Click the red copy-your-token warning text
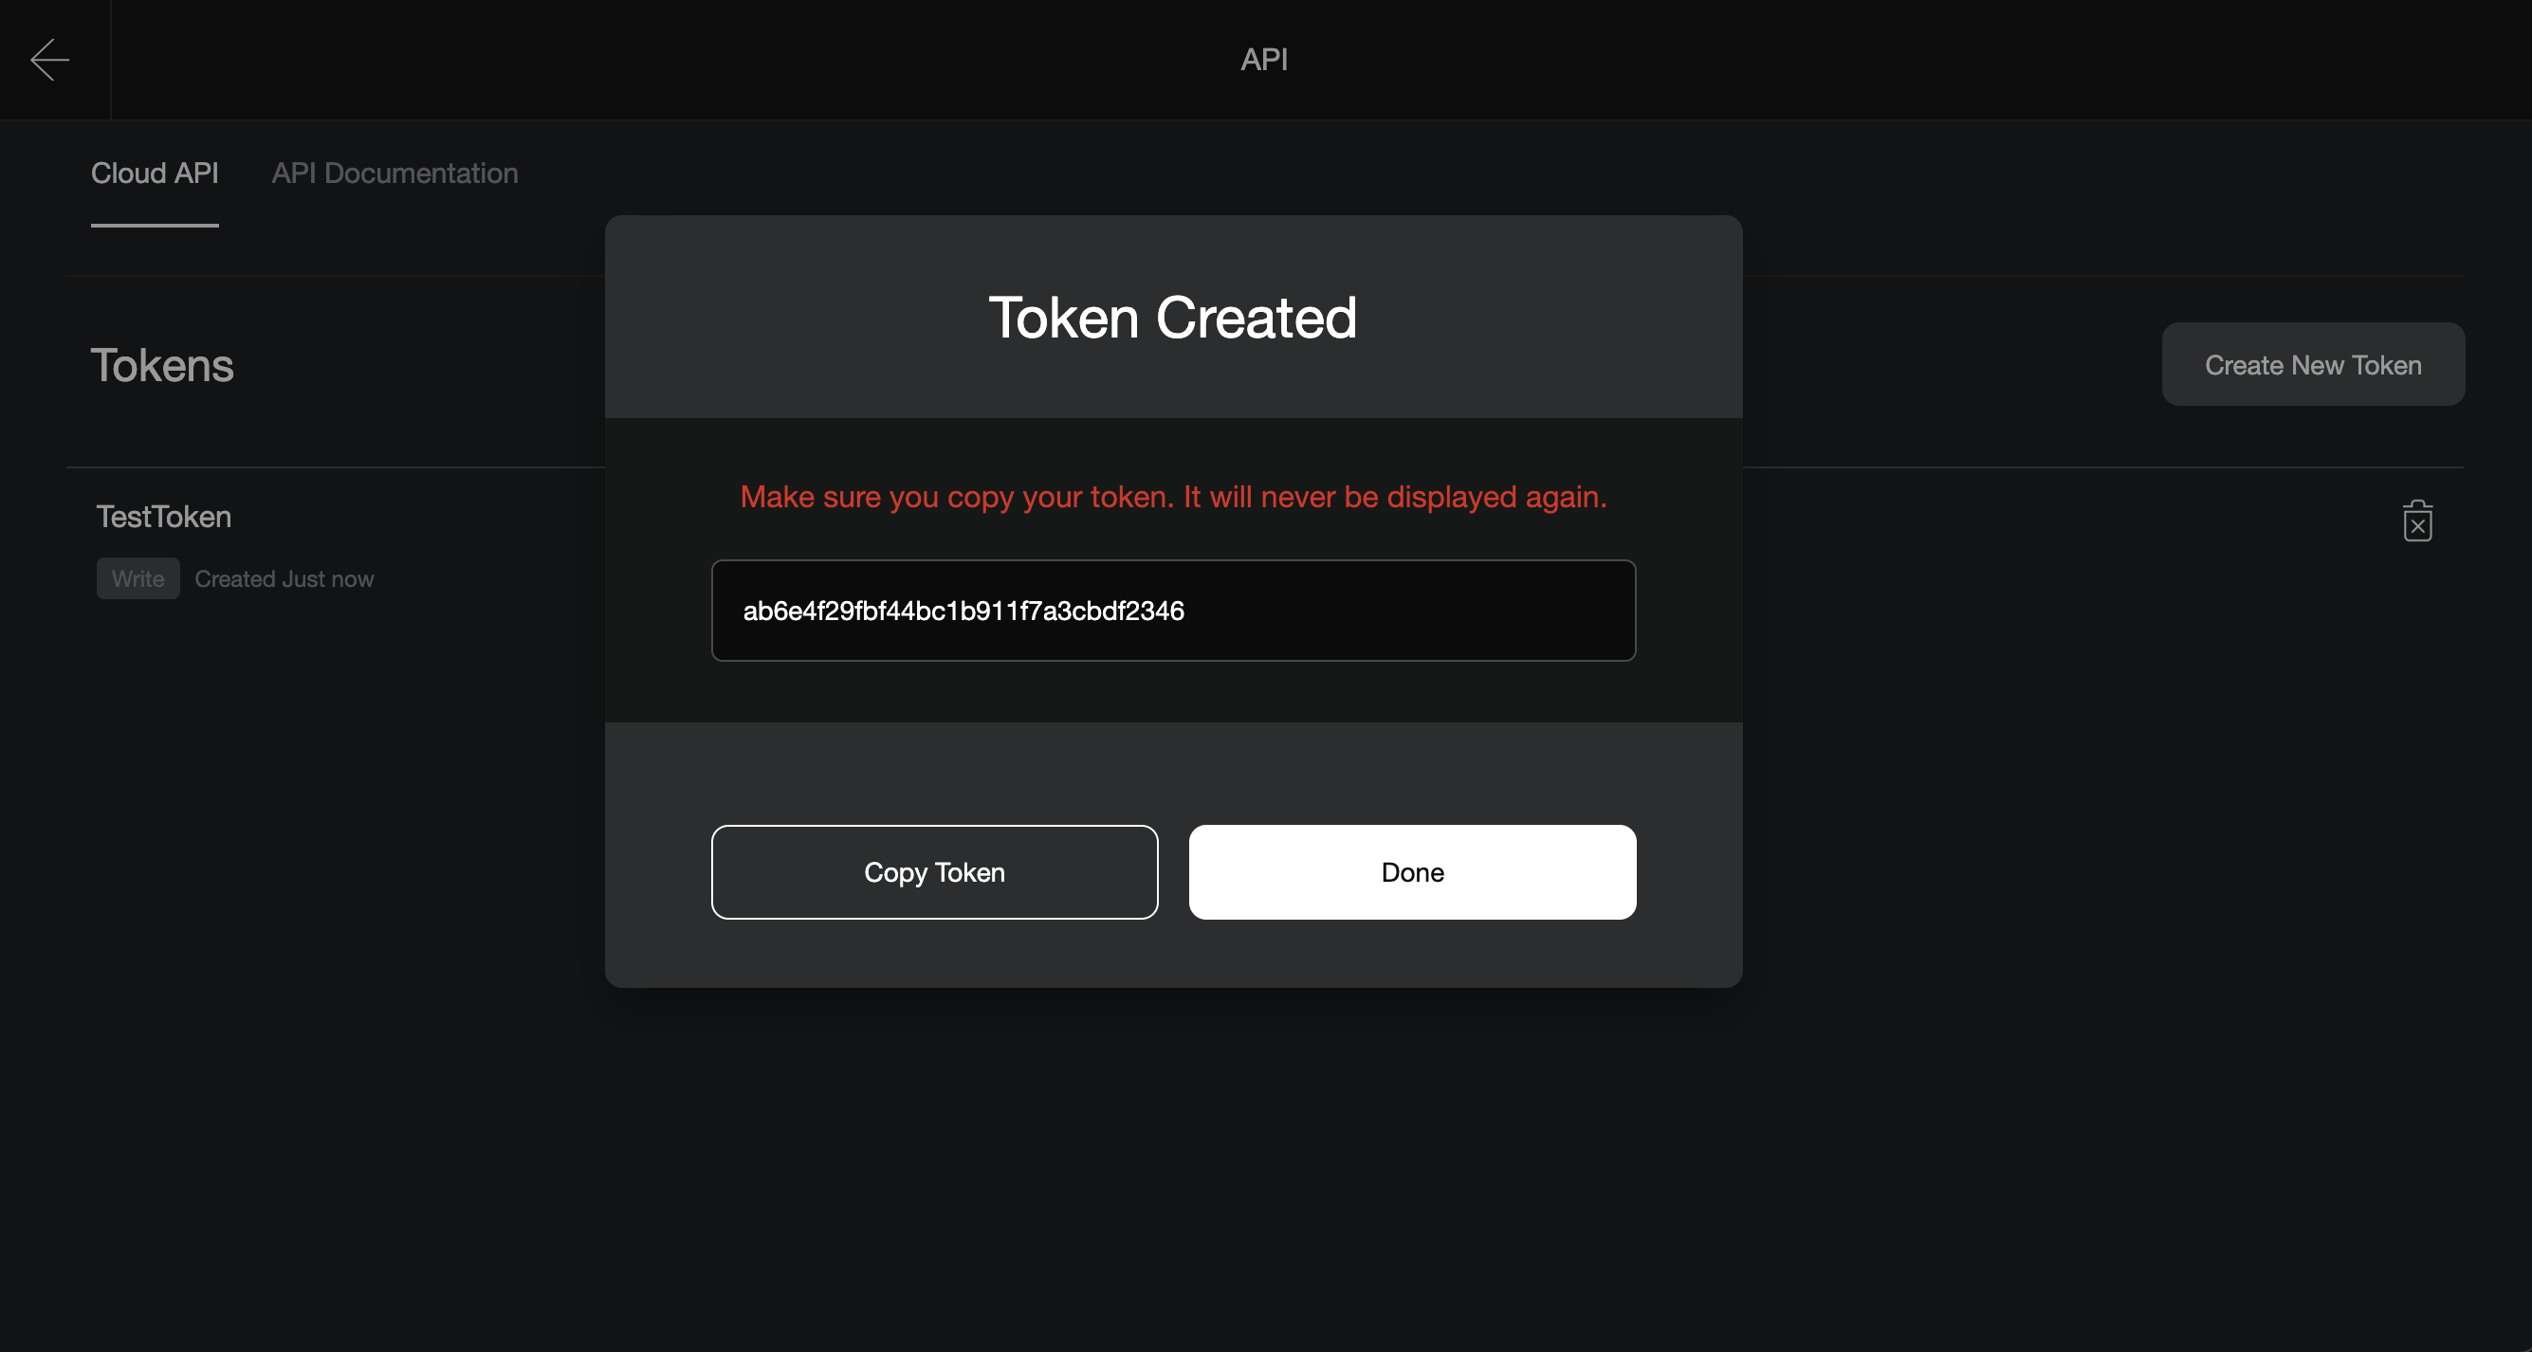The height and width of the screenshot is (1352, 2532). point(1173,497)
